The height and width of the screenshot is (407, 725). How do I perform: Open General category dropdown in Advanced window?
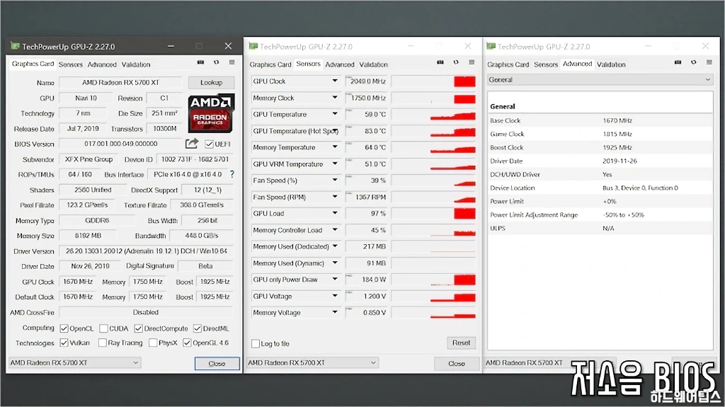(x=600, y=79)
